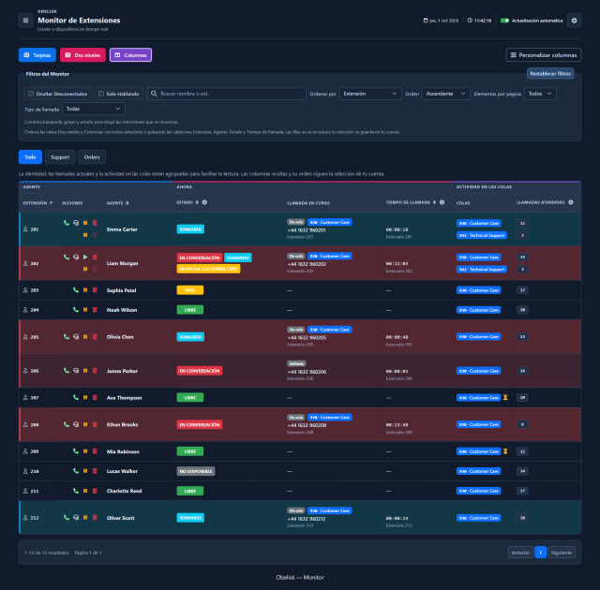The image size is (600, 590).
Task: Click the 550 Customer Care queue for Ethan Brooks
Action: coord(478,424)
